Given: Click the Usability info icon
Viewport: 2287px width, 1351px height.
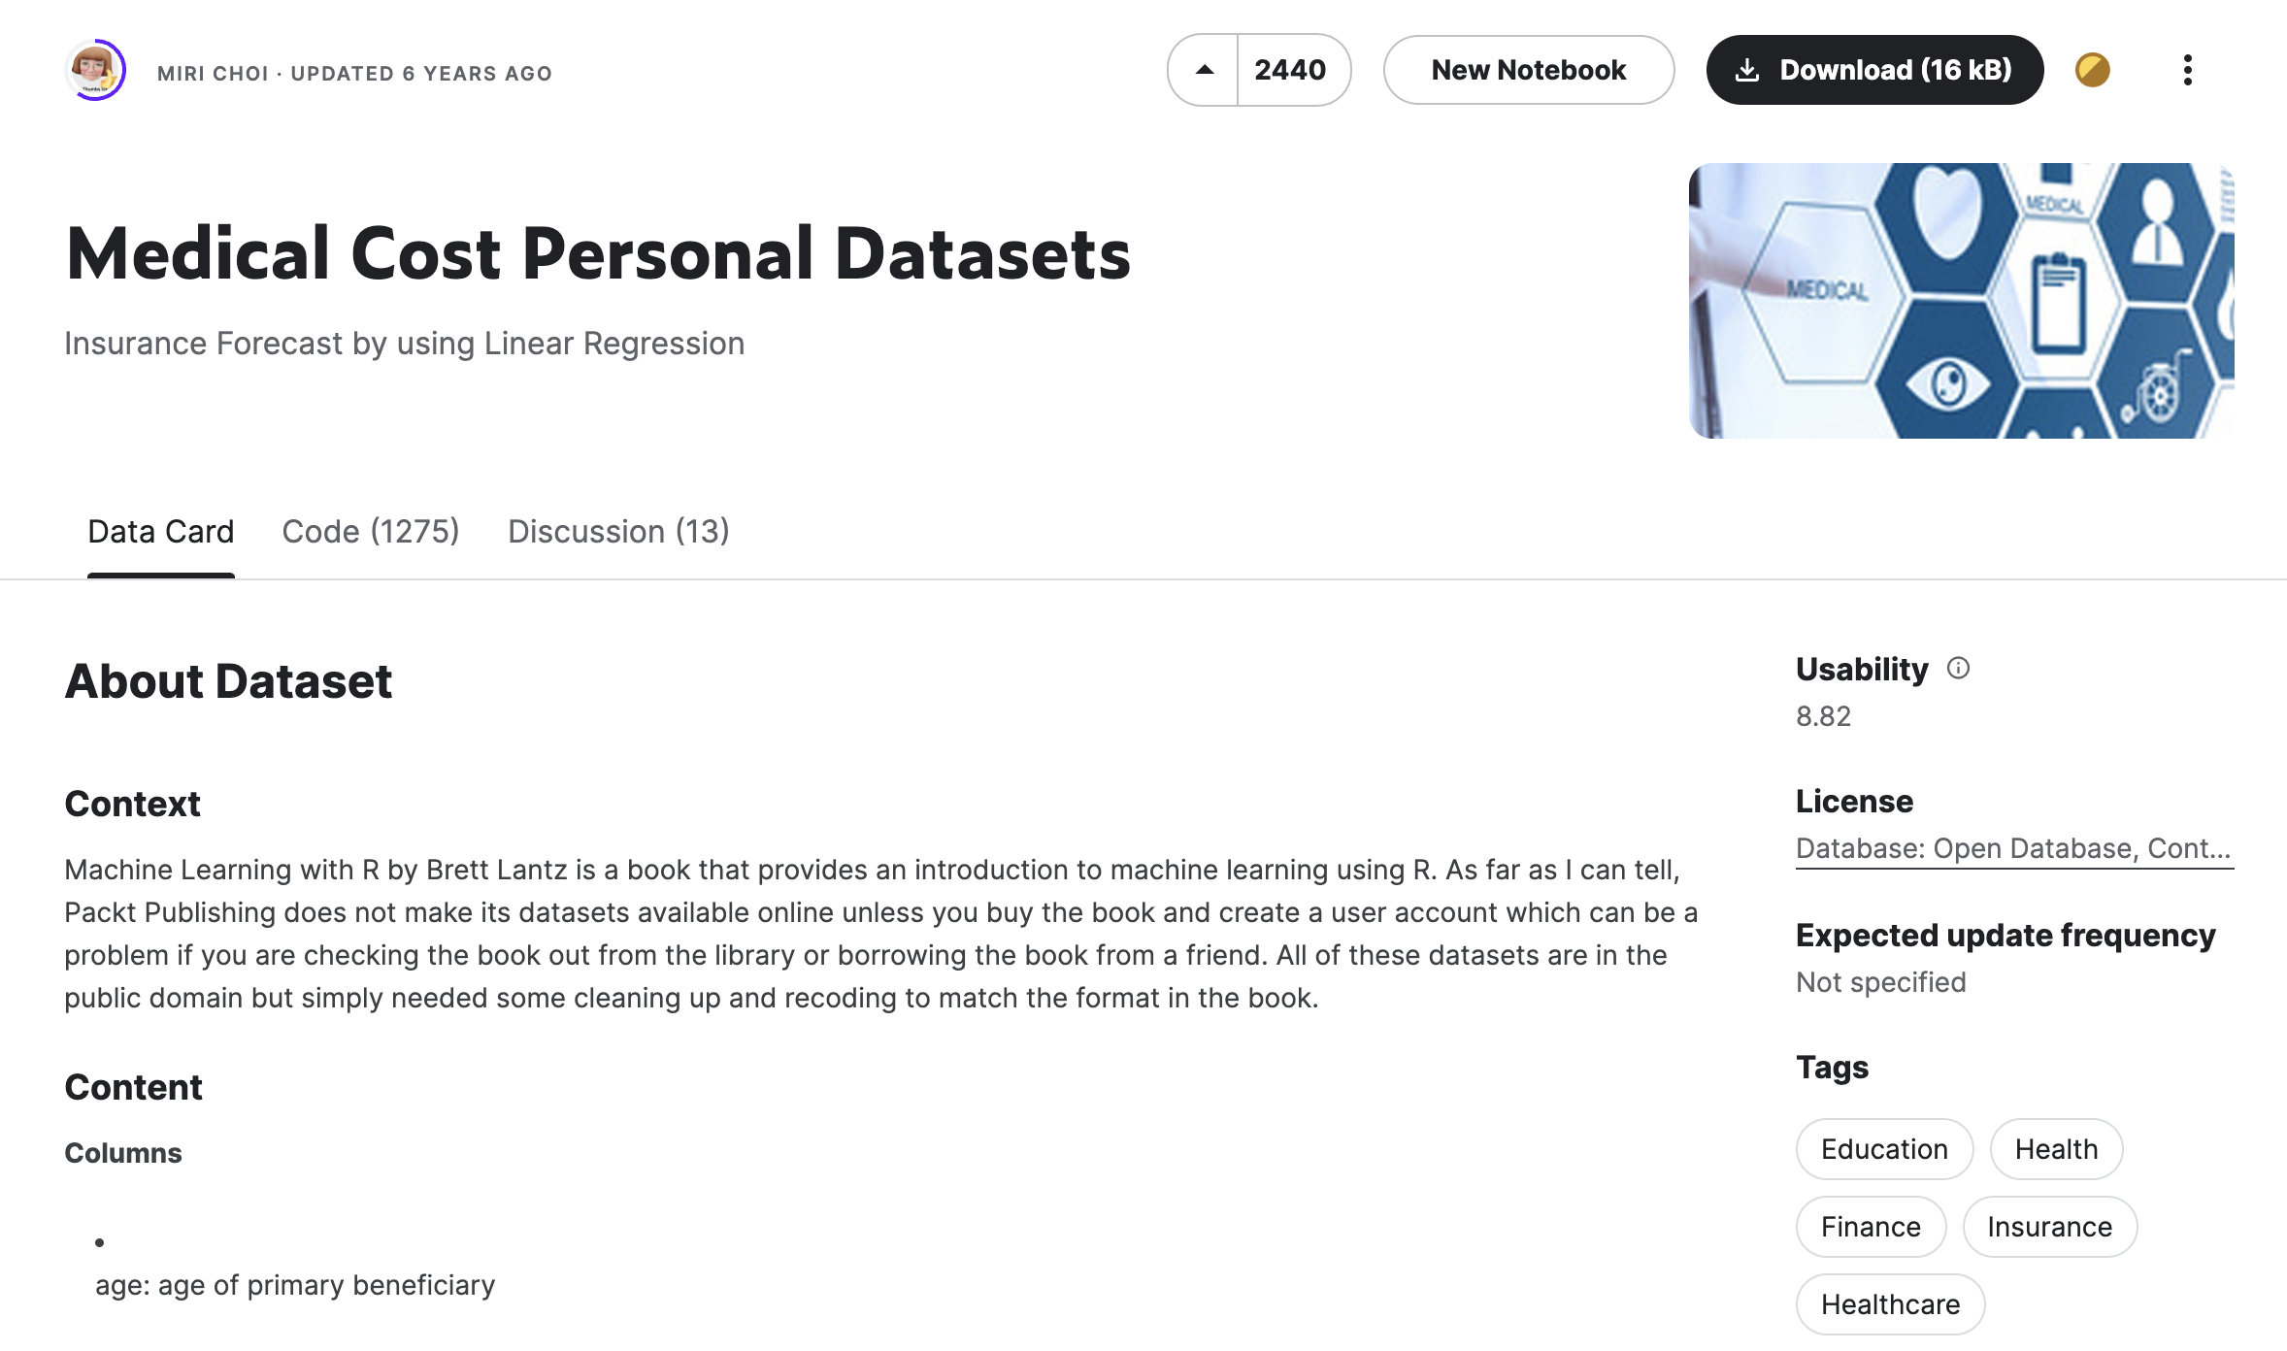Looking at the screenshot, I should 1958,669.
